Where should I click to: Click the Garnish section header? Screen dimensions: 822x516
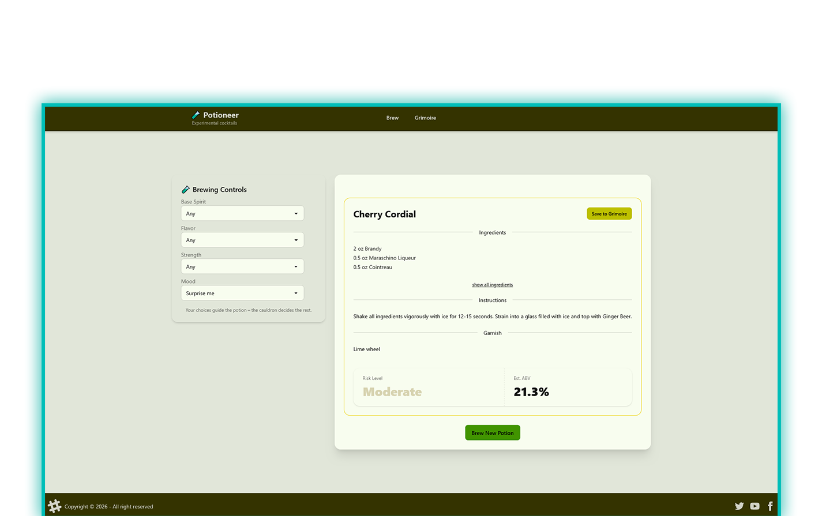493,333
